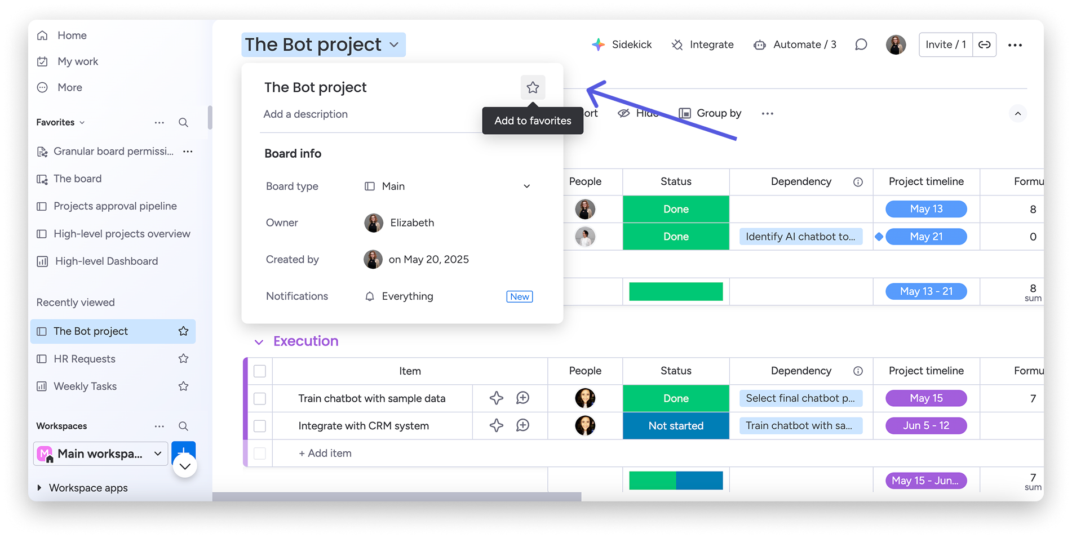
Task: Collapse the Execution group
Action: point(259,342)
